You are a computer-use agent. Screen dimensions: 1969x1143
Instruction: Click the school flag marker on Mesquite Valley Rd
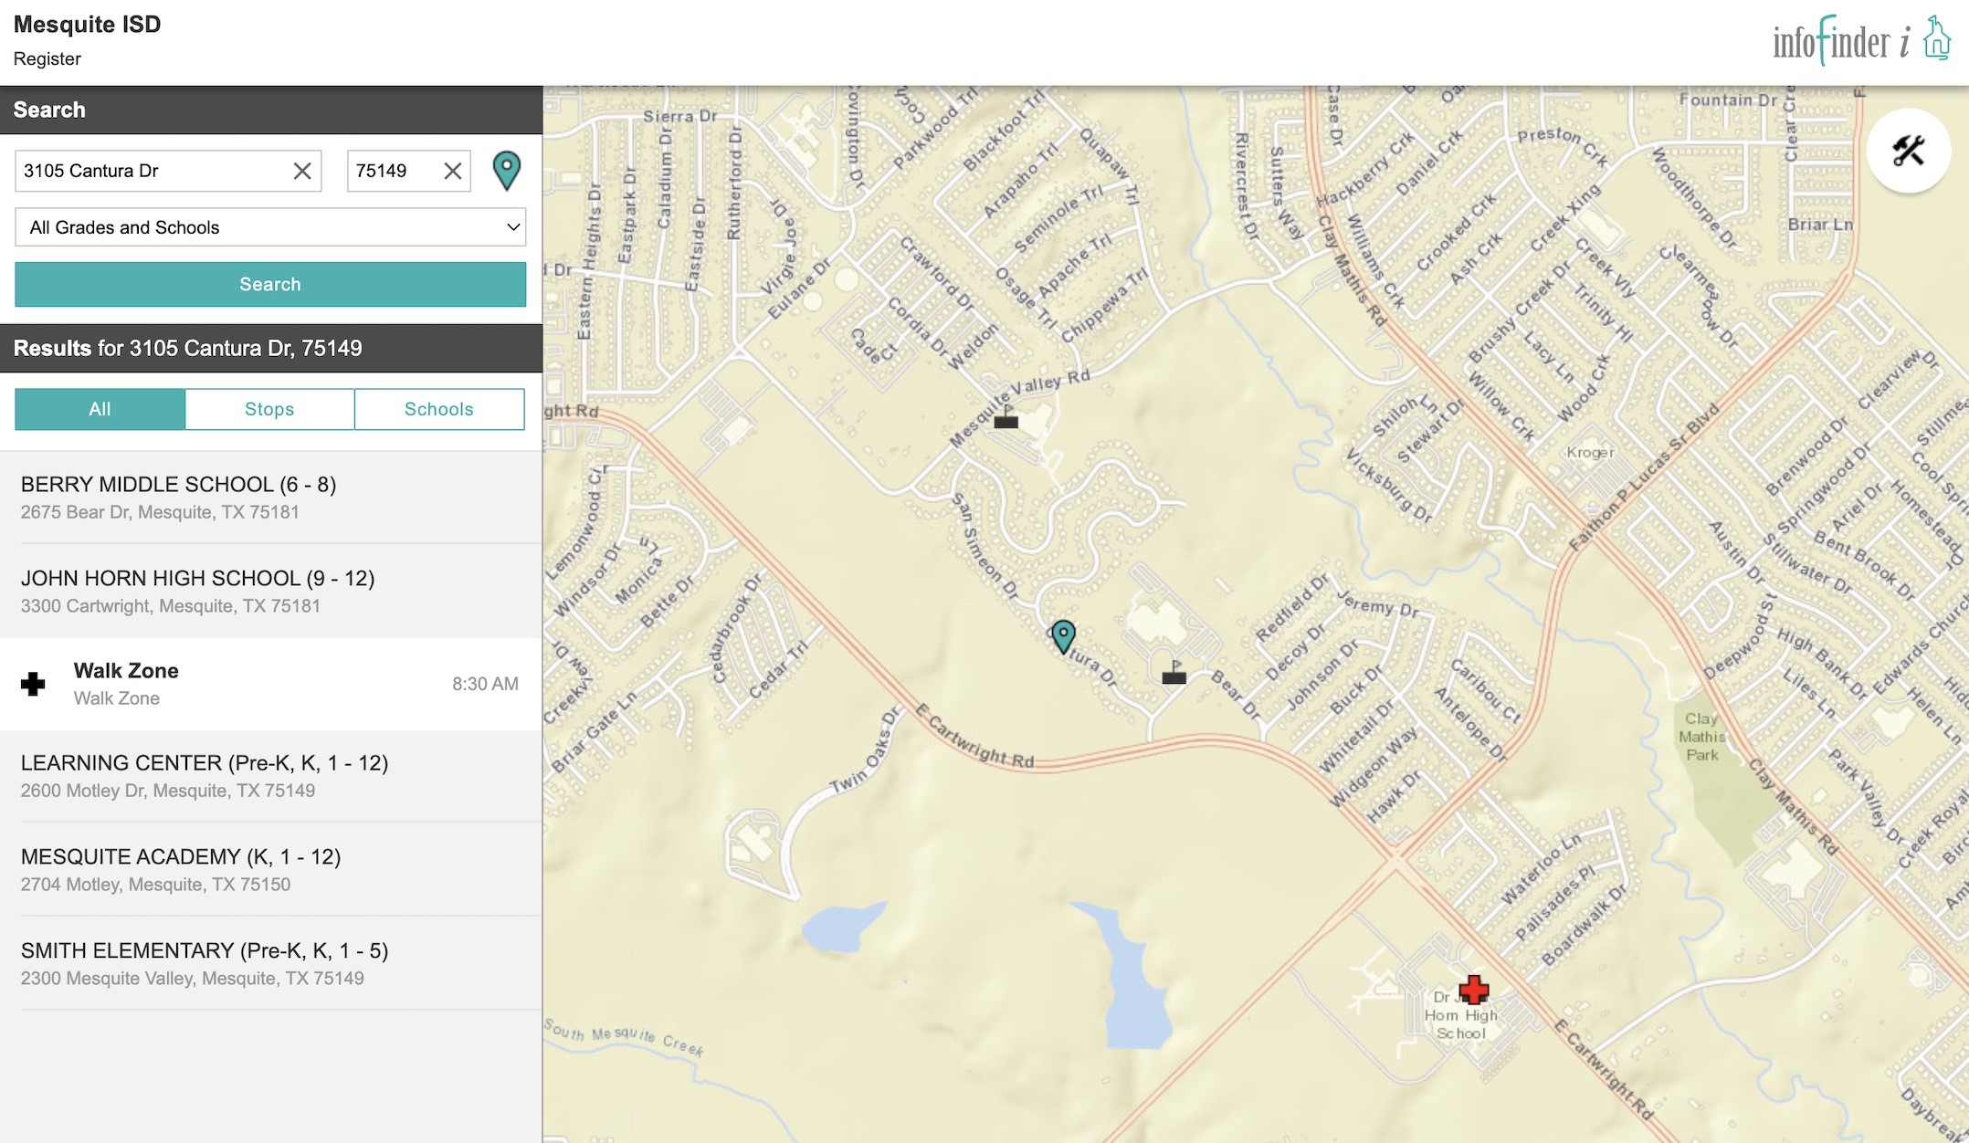click(1006, 418)
